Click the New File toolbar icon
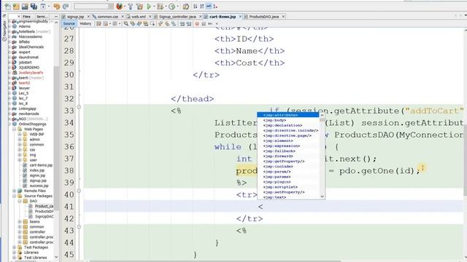The image size is (467, 262). point(8,7)
